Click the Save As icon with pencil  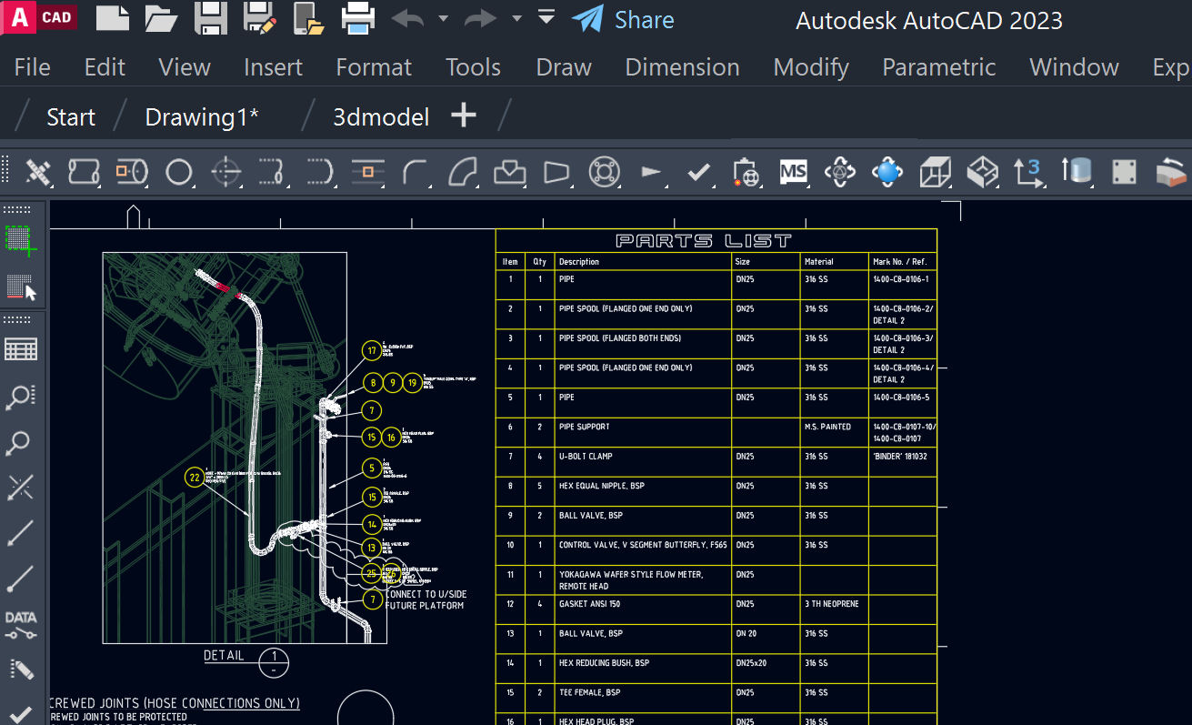pos(261,18)
